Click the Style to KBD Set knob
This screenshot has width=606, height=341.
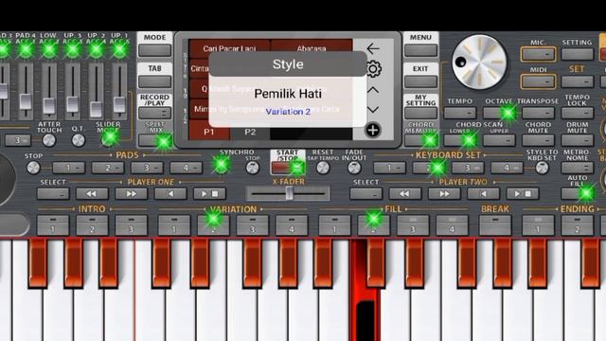tap(542, 168)
